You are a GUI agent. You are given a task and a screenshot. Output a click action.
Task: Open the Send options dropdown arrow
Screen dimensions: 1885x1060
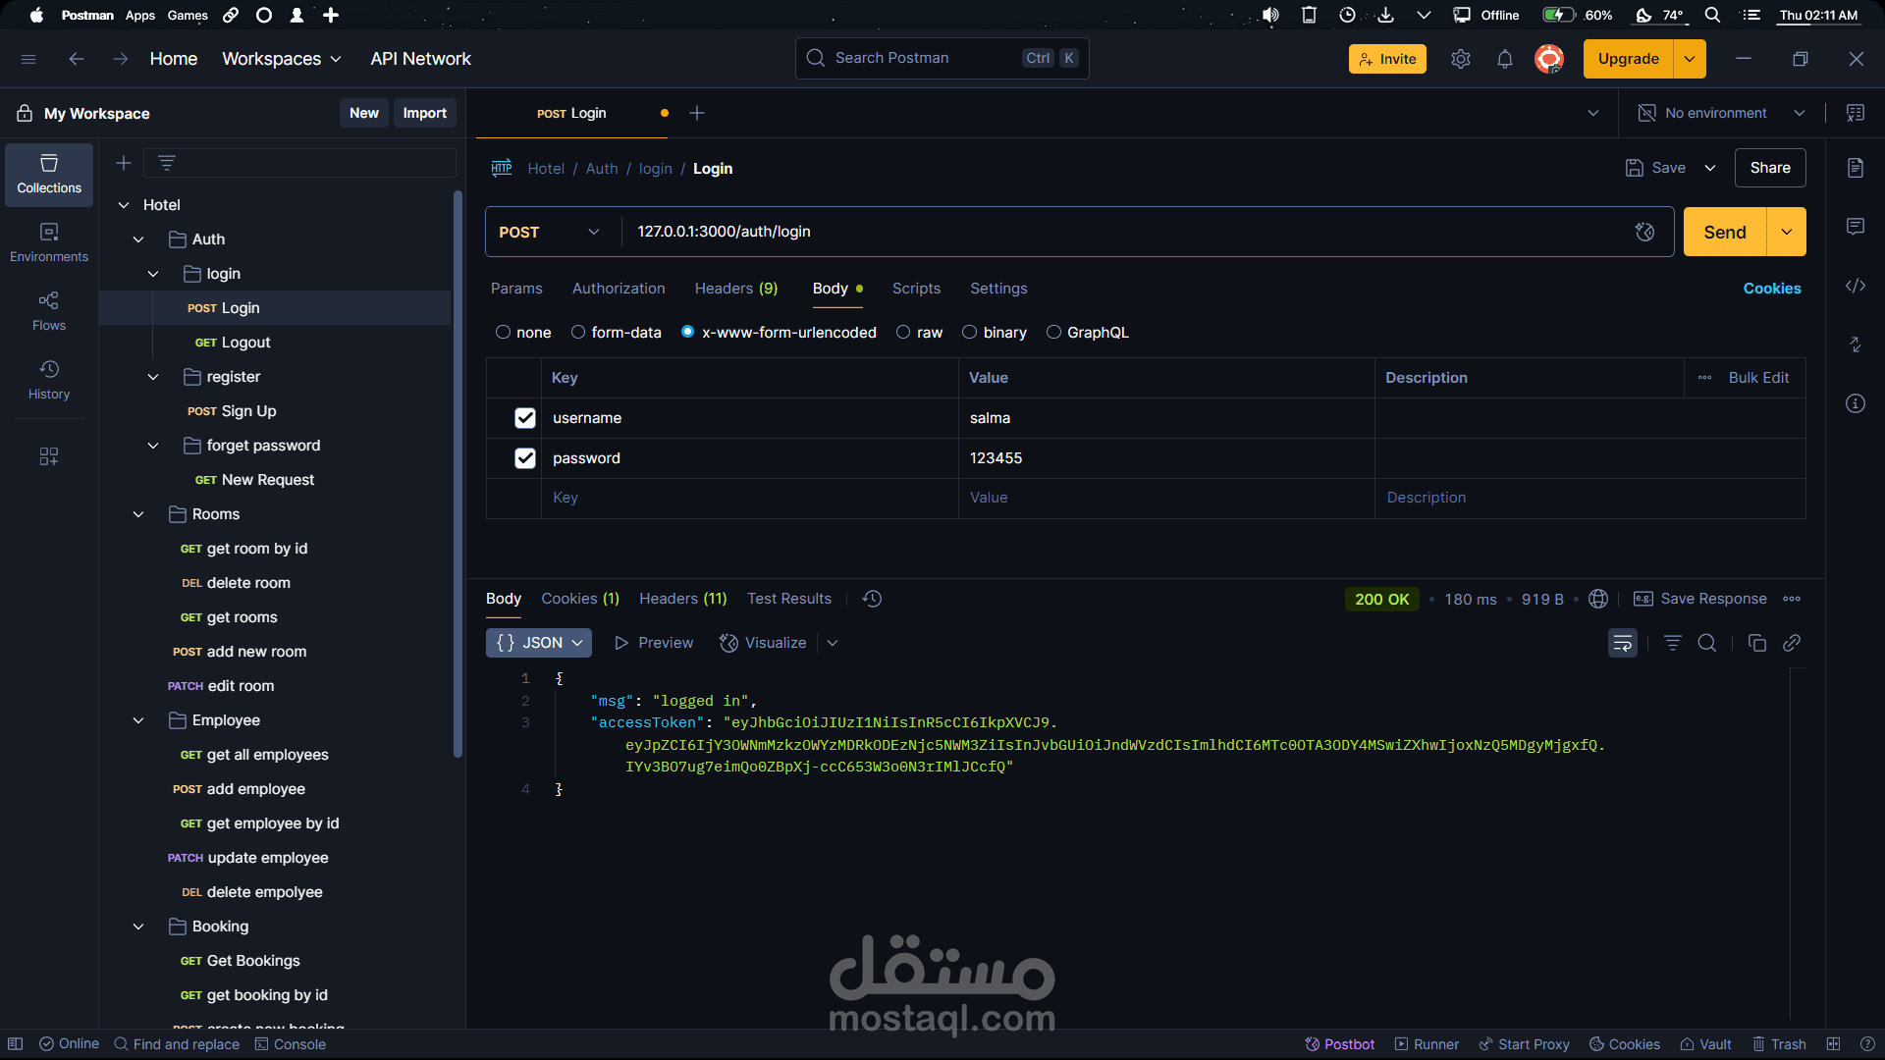(x=1787, y=232)
